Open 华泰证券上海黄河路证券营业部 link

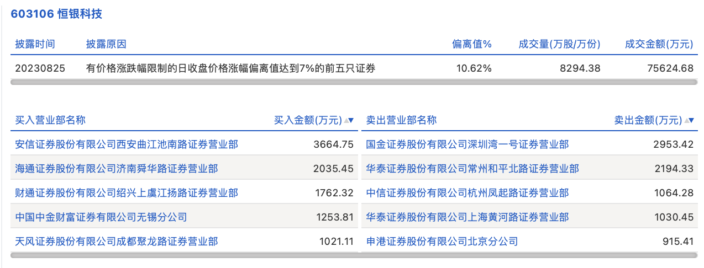[467, 217]
